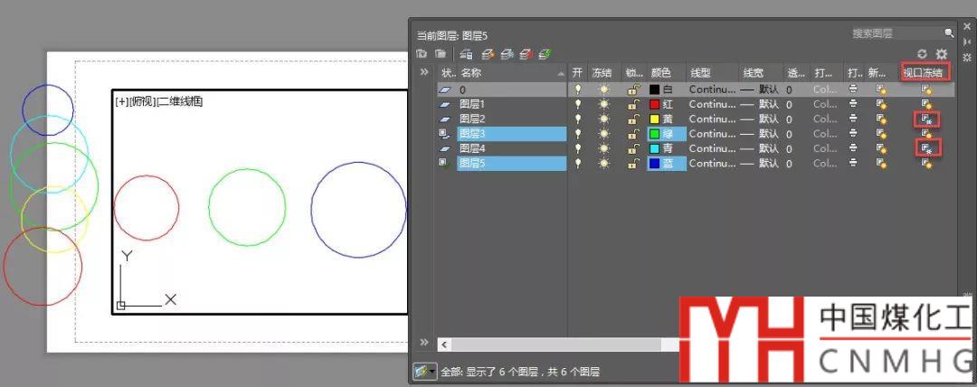Freeze 图层5 with its sun icon
This screenshot has height=387, width=977.
point(603,164)
